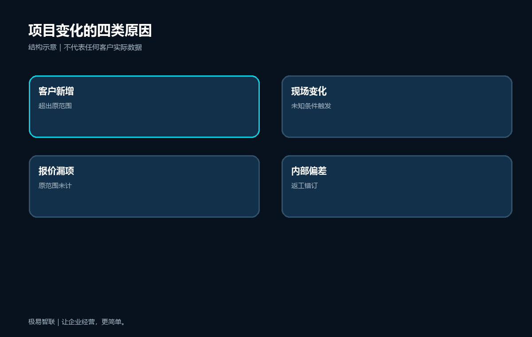This screenshot has width=532, height=337.
Task: Click the footer slogan 让企业经营，更简单。
Action: coord(95,322)
